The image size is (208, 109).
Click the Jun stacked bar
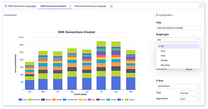[87, 70]
